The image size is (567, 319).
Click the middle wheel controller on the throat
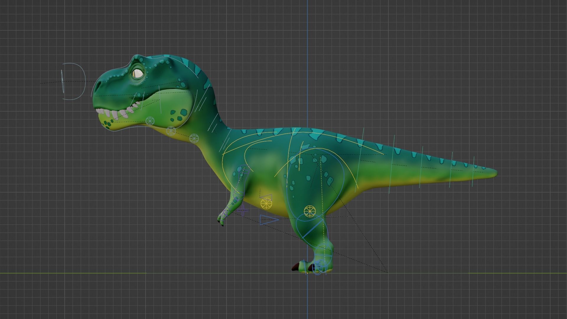point(171,131)
